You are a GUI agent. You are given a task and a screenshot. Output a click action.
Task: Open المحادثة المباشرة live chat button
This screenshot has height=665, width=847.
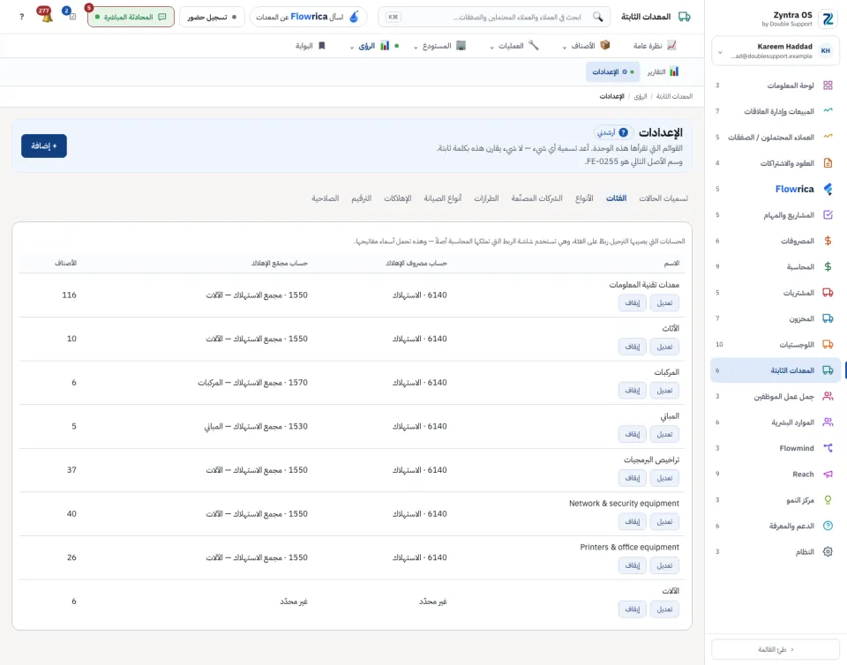coord(131,17)
